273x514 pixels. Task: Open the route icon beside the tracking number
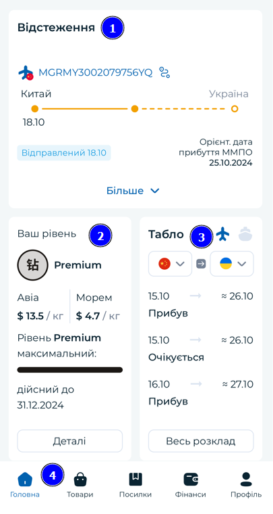point(164,72)
